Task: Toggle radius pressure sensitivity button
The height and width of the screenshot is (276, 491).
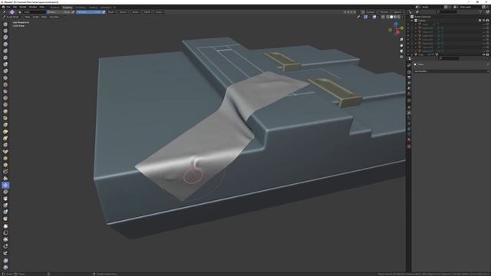Action: 73,12
